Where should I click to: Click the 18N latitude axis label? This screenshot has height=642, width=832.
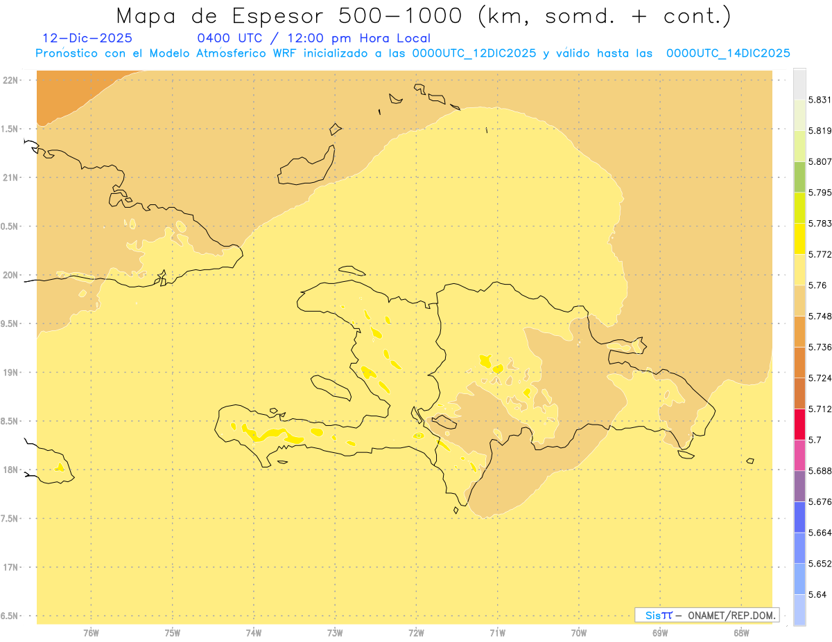tap(10, 470)
